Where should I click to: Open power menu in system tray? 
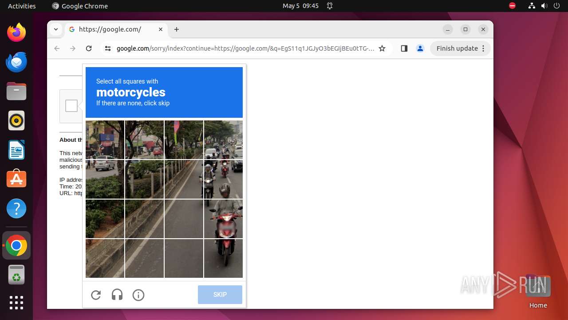click(556, 6)
